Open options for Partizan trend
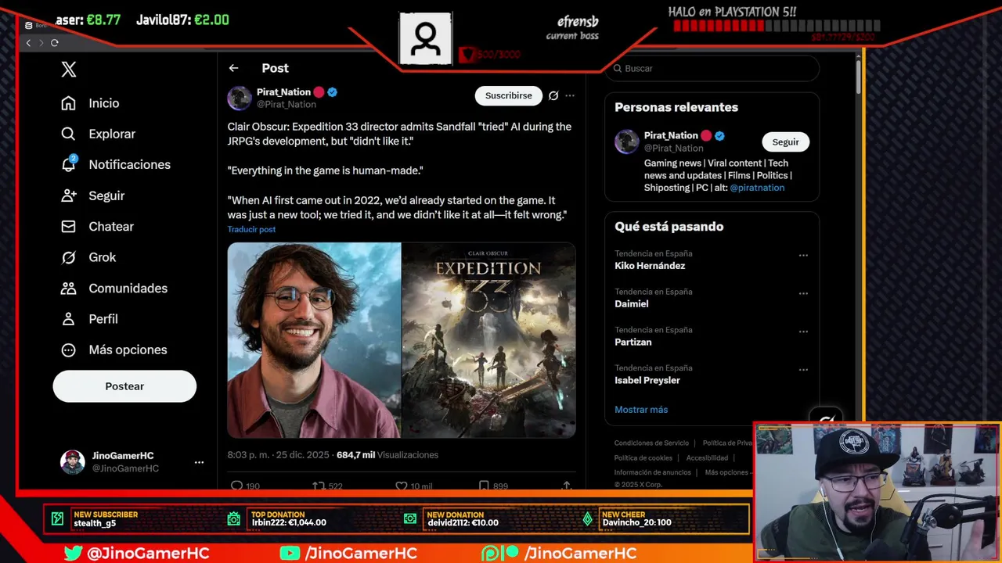The height and width of the screenshot is (563, 1002). tap(803, 332)
